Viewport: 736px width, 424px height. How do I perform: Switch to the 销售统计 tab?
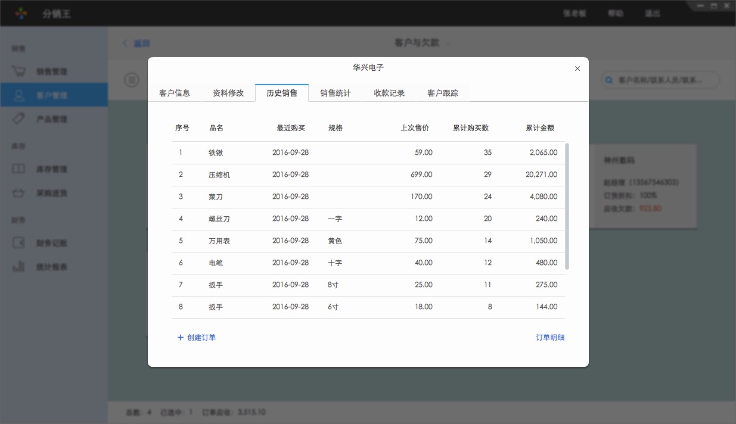[336, 93]
